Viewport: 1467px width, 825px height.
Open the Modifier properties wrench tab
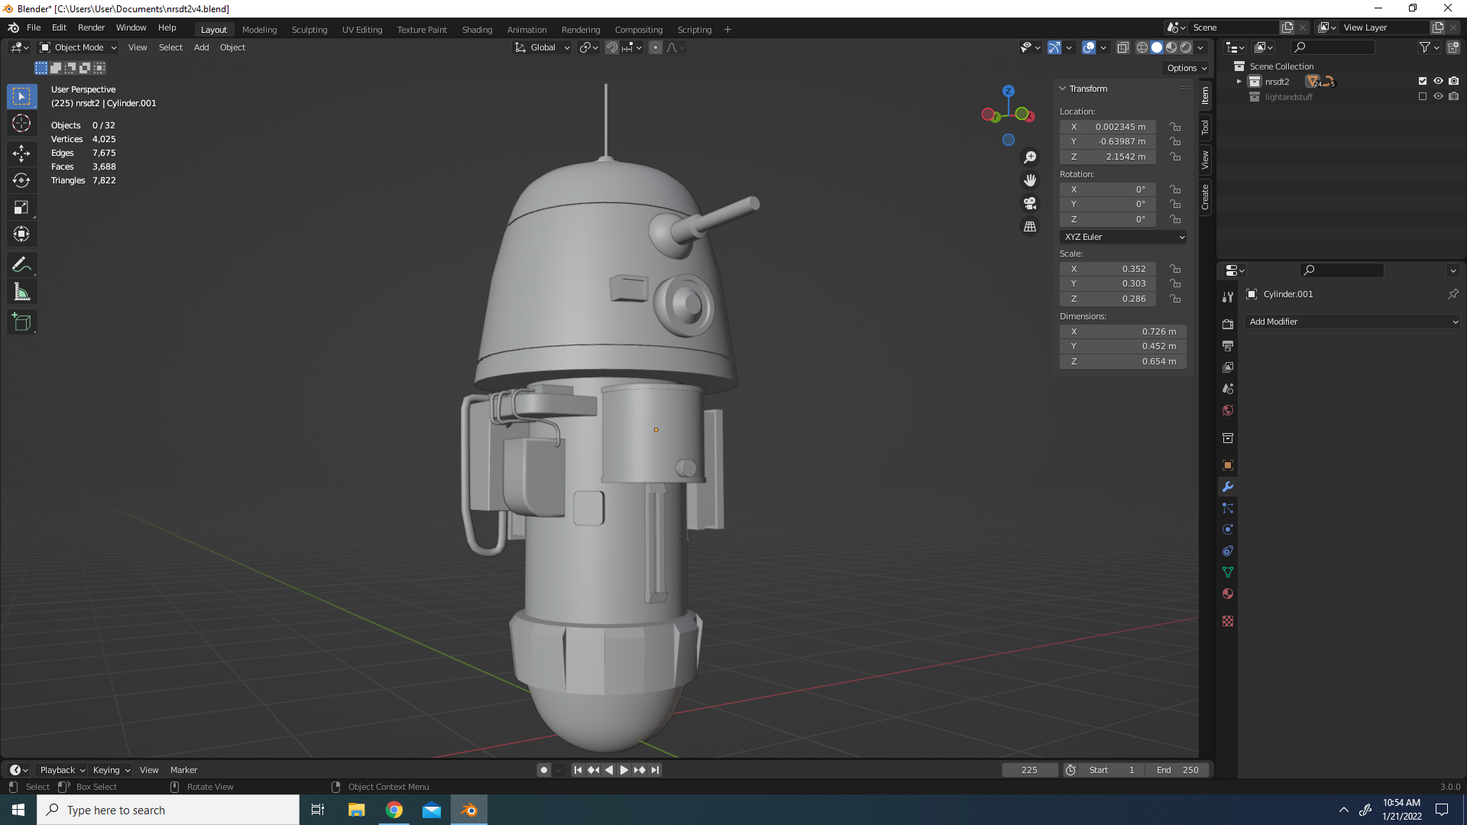click(1228, 487)
